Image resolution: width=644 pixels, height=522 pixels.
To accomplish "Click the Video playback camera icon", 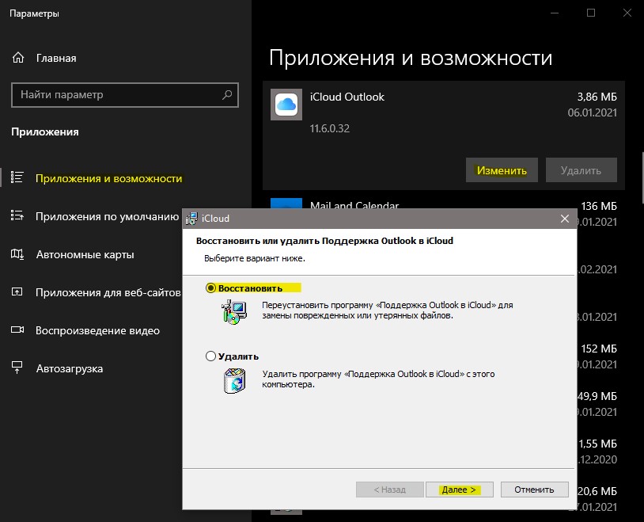I will click(x=17, y=330).
